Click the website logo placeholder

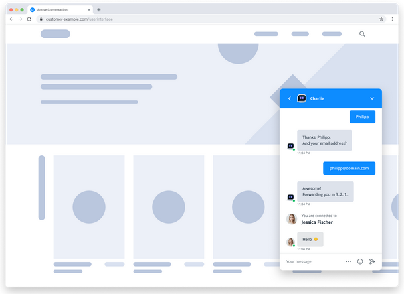(55, 34)
